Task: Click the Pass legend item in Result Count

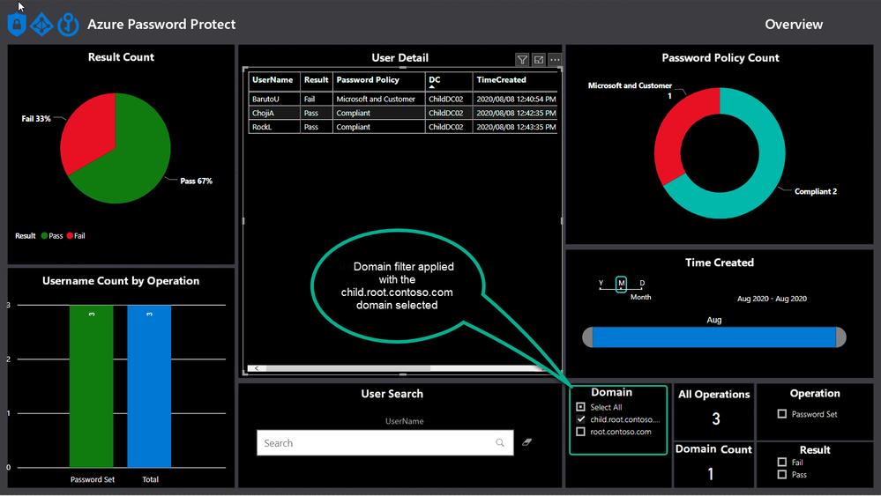Action: (x=52, y=235)
